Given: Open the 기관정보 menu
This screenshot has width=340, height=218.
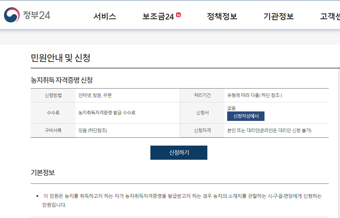Looking at the screenshot, I should click(279, 17).
